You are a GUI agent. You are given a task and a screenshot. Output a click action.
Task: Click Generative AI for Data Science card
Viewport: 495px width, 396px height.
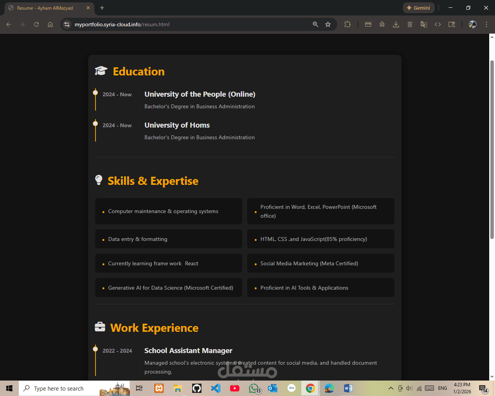coord(169,288)
